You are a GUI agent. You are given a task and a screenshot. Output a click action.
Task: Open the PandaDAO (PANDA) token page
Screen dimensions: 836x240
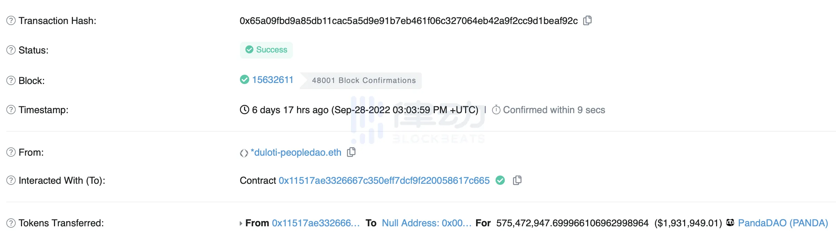pos(783,223)
